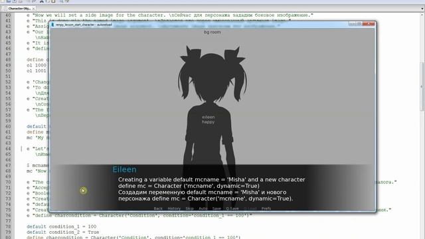This screenshot has height=239, width=425.
Task: Click Q.Load in the game quick menu
Action: point(250,208)
